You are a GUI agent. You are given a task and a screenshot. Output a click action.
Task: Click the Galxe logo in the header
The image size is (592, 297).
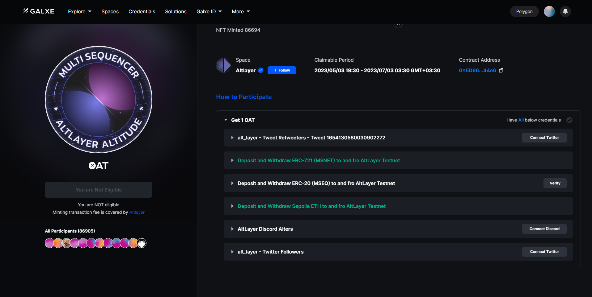[x=38, y=11]
